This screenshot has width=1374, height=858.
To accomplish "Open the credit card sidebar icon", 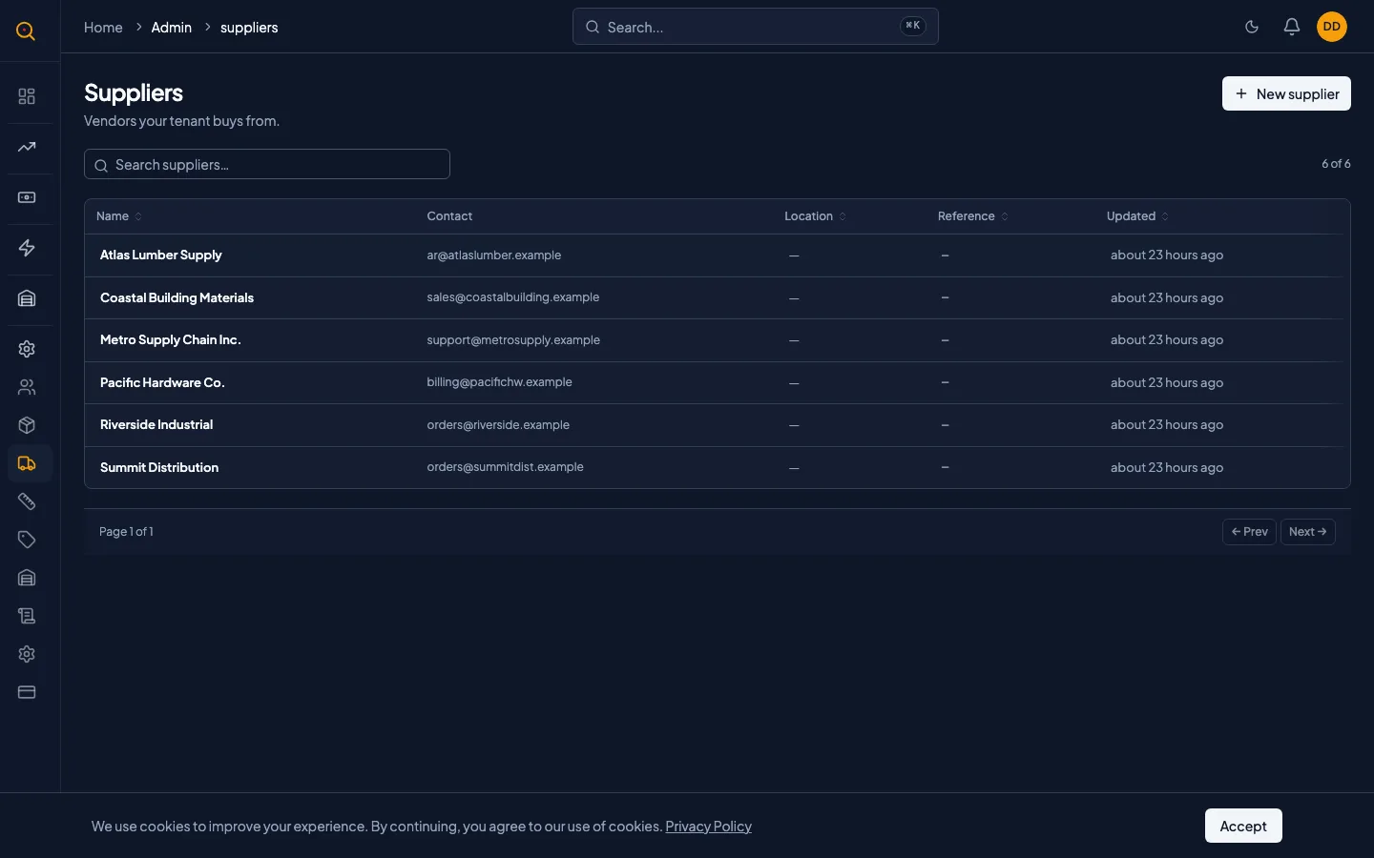I will (27, 692).
